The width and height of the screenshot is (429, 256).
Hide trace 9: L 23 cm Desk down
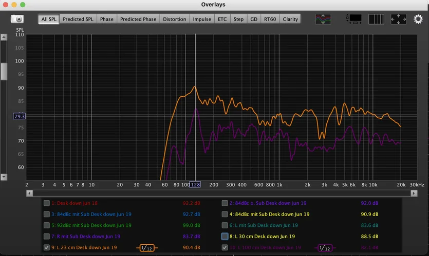coord(47,248)
